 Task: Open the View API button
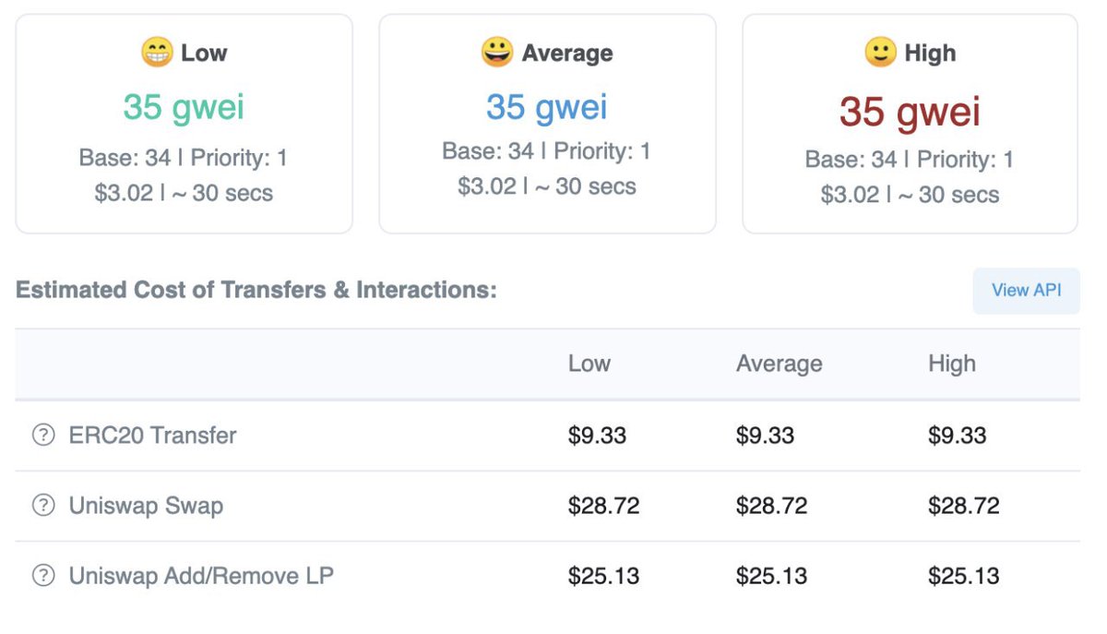[1026, 291]
